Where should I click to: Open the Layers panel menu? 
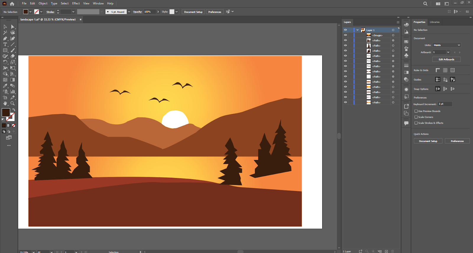click(398, 22)
